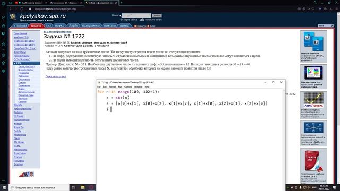Open the 'Исполнители' sidebar link
Image resolution: width=340 pixels, height=191 pixels.
pos(21,120)
